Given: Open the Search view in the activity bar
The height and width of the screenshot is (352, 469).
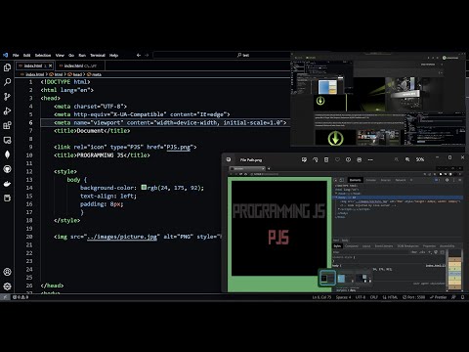Looking at the screenshot, I should 7,82.
